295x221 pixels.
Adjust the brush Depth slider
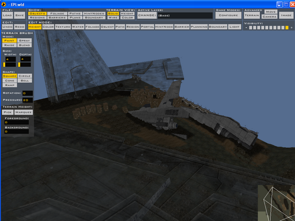click(25, 64)
